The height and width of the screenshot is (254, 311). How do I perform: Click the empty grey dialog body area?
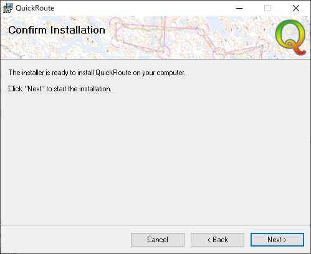pyautogui.click(x=155, y=157)
